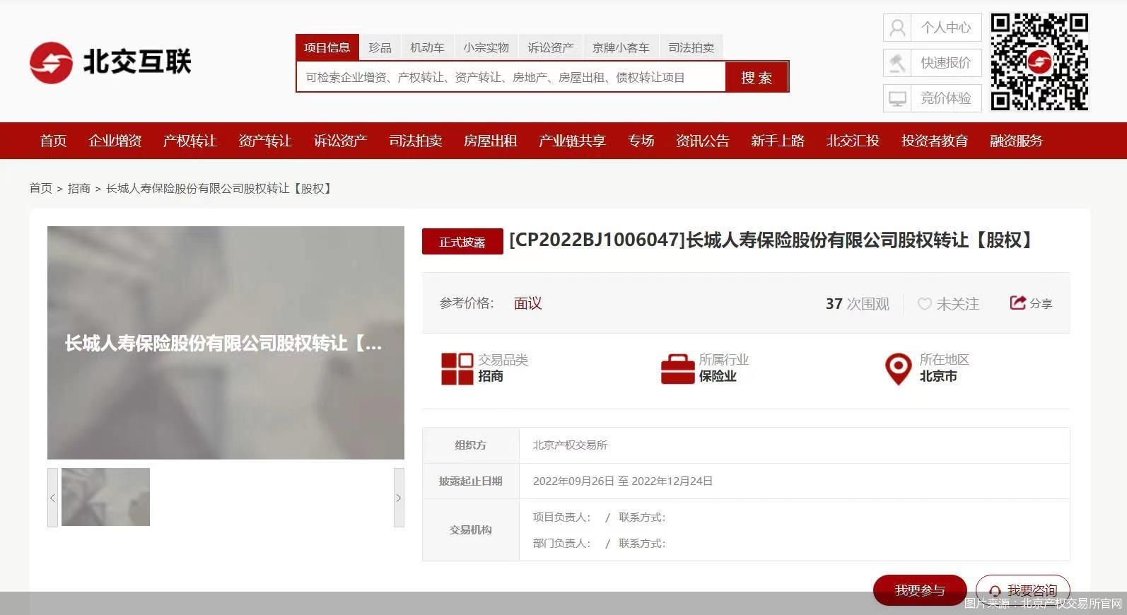1127x615 pixels.
Task: Open 专场 in the navigation bar
Action: [x=641, y=141]
